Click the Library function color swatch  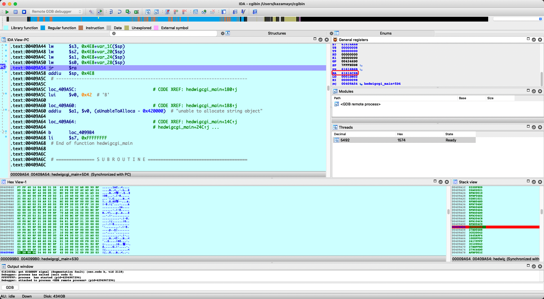click(x=6, y=28)
